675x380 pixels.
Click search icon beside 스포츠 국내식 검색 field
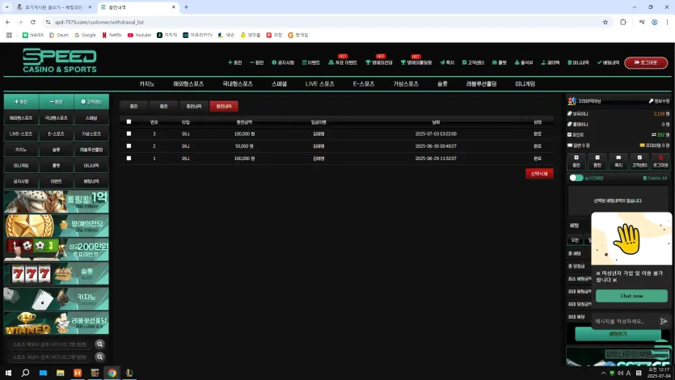point(100,357)
